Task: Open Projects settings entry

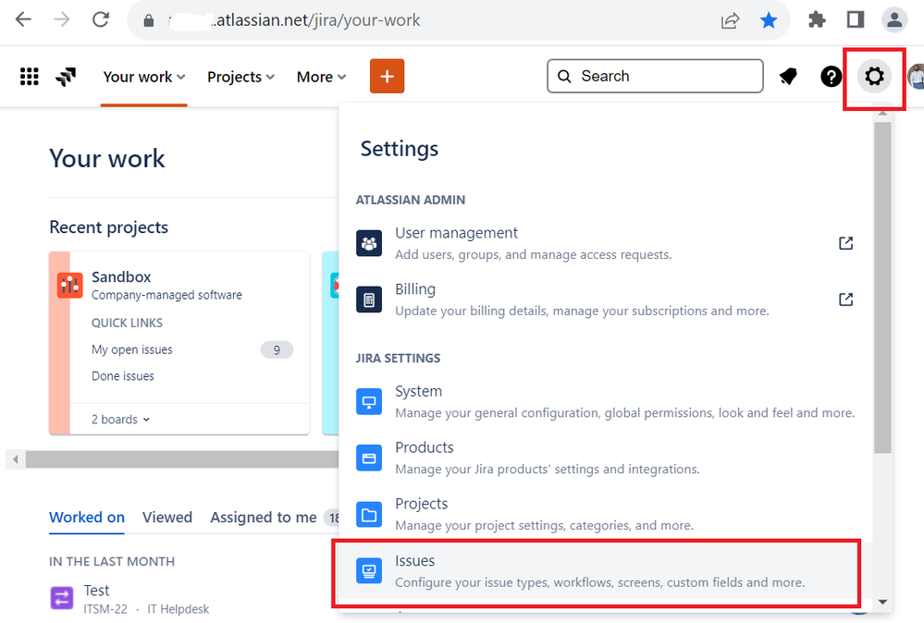Action: click(x=605, y=515)
